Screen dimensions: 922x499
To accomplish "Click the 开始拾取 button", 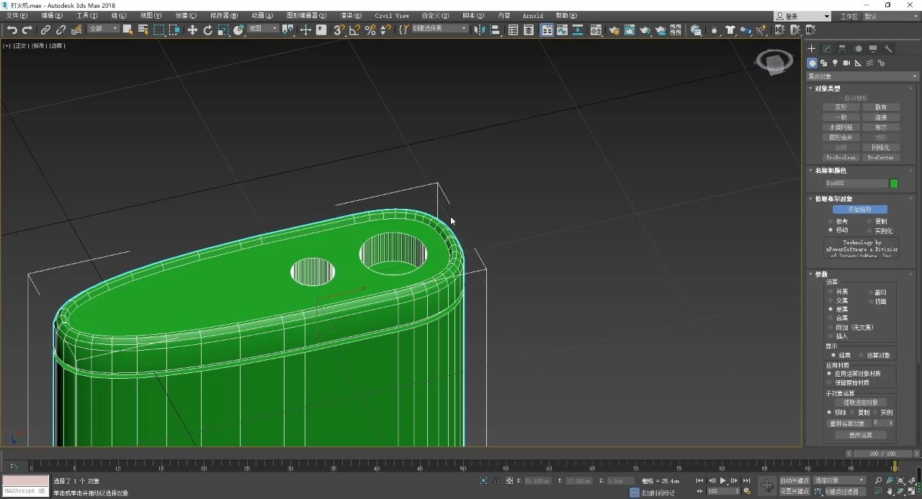I will click(x=859, y=210).
